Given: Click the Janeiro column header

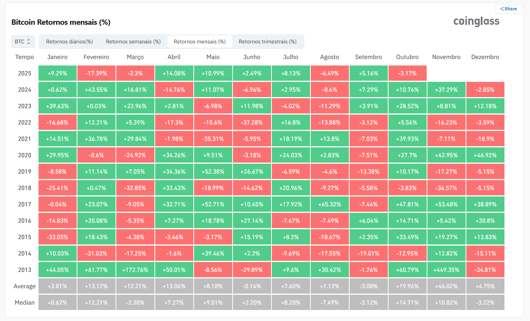Looking at the screenshot, I should click(57, 57).
